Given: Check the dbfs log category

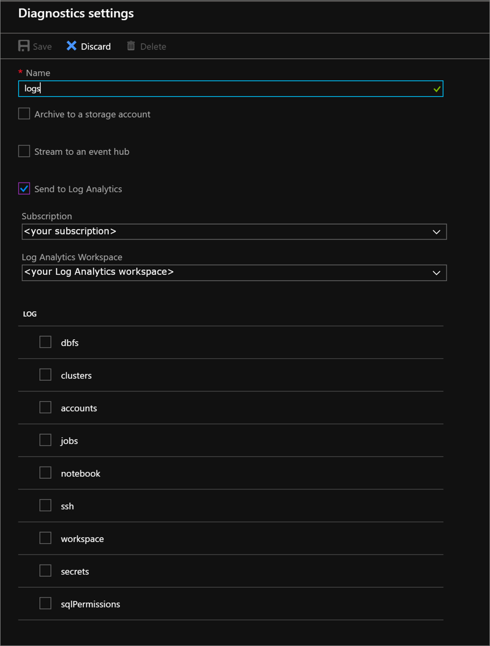Looking at the screenshot, I should 45,342.
